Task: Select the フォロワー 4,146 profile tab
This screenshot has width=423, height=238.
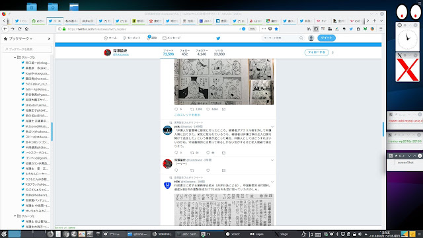Action: (202, 53)
